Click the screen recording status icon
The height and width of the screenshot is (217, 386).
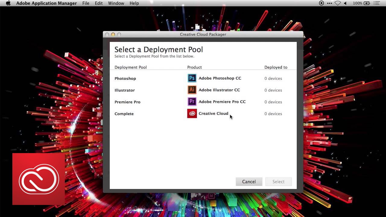[321, 3]
